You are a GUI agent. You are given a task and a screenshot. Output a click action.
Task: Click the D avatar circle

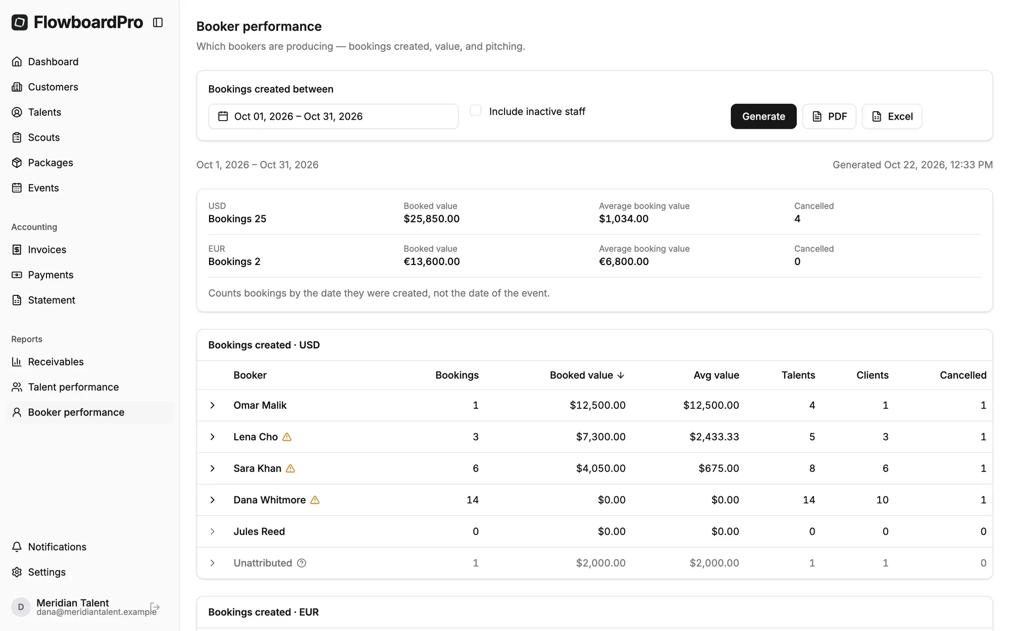pos(21,607)
